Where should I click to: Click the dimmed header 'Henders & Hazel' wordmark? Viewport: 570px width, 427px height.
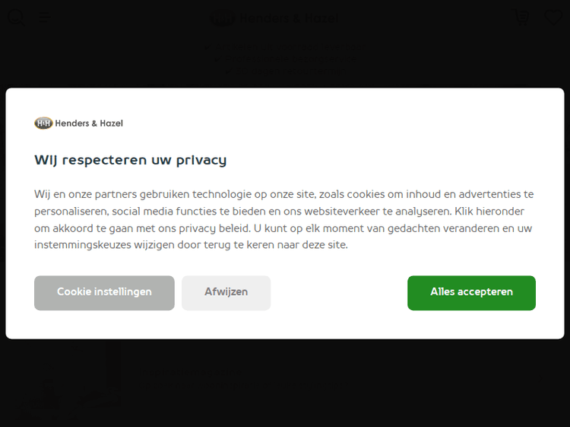pos(289,19)
